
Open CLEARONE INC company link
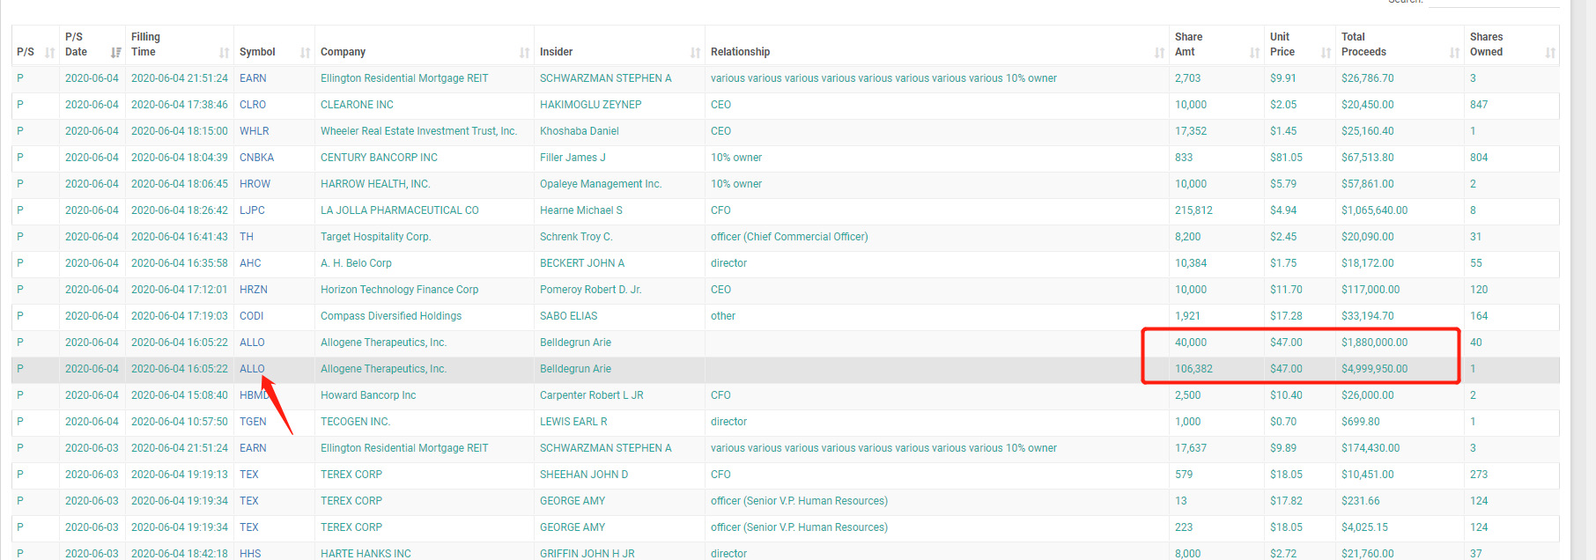click(357, 105)
